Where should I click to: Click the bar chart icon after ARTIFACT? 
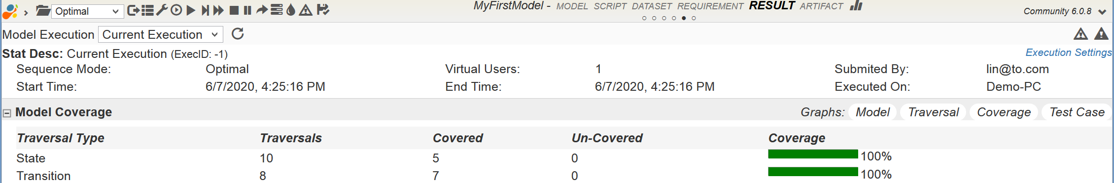[857, 6]
